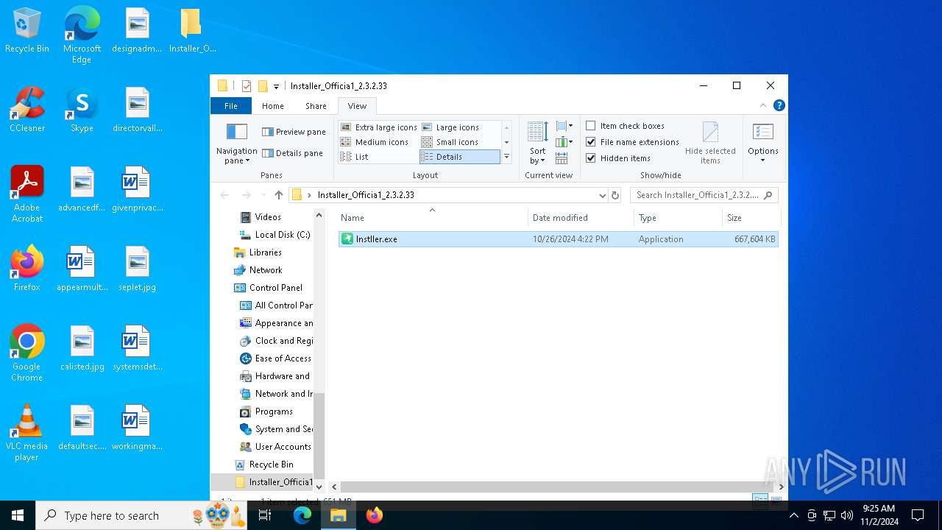
Task: Sort by Date modified column
Action: [x=581, y=218]
